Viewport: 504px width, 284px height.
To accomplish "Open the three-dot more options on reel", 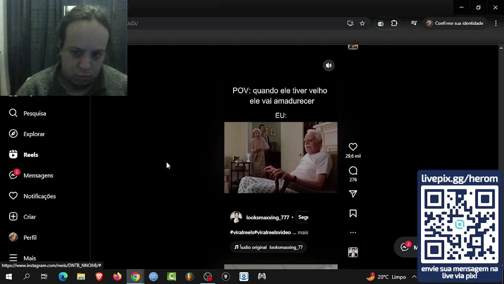I will click(x=353, y=233).
